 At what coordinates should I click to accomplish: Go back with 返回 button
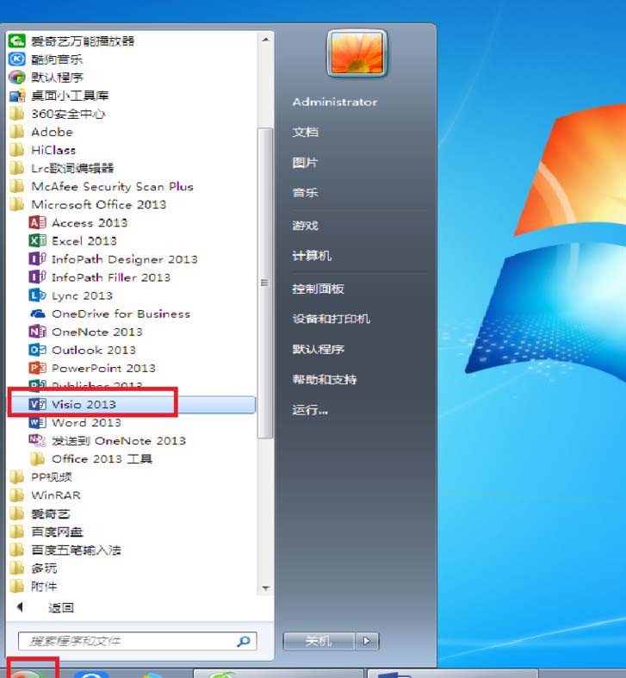46,608
